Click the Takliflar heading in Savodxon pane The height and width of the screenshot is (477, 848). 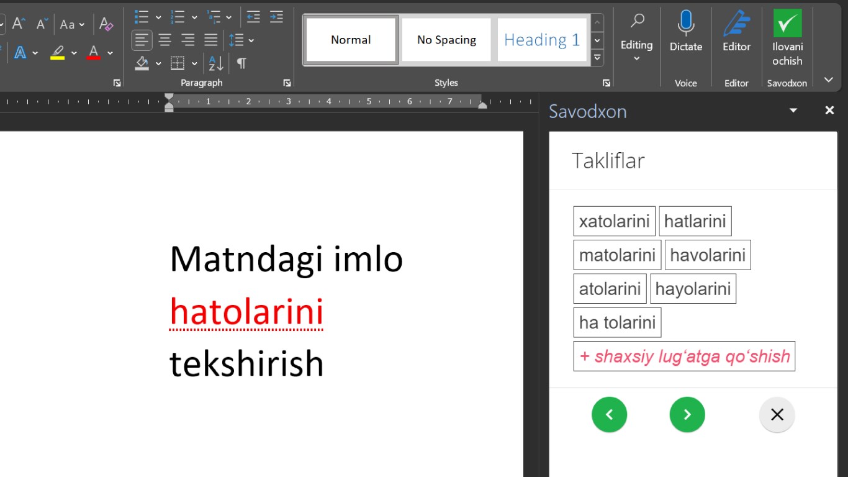click(x=608, y=160)
